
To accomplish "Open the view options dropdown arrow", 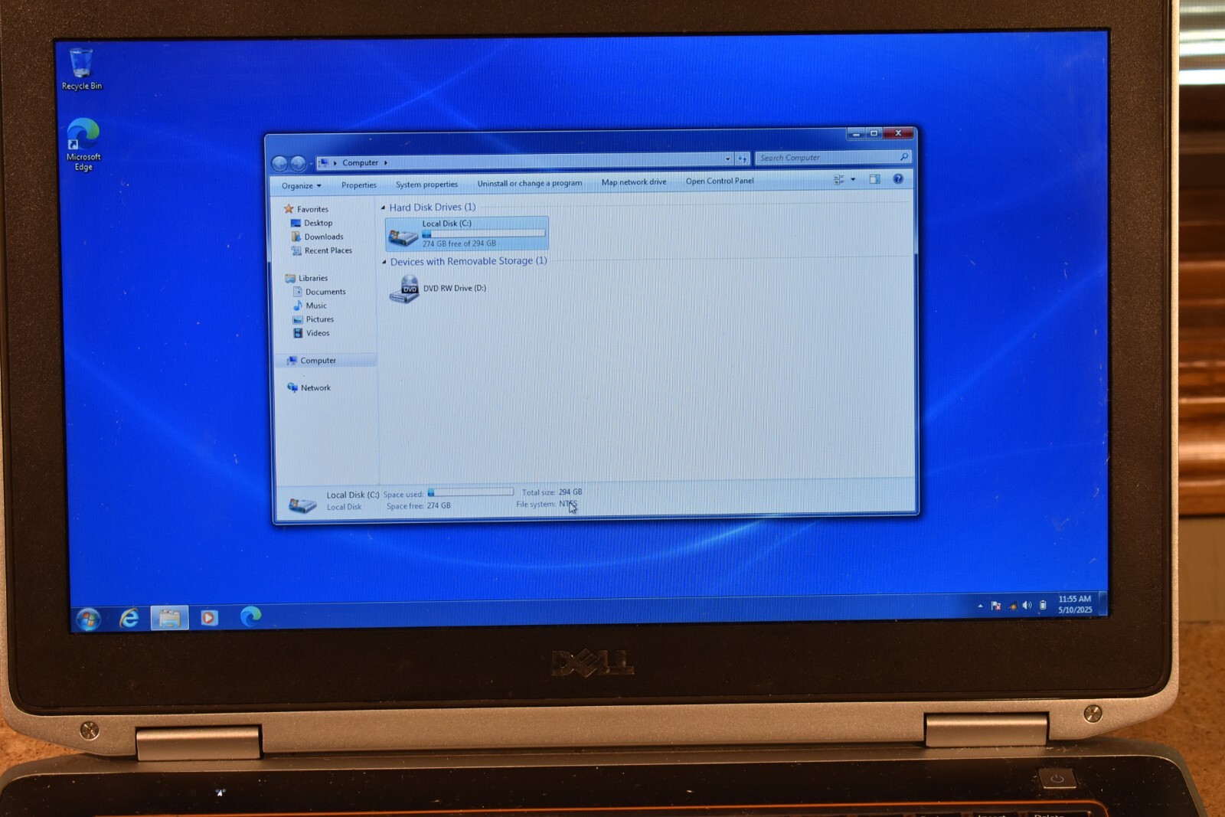I will click(853, 179).
